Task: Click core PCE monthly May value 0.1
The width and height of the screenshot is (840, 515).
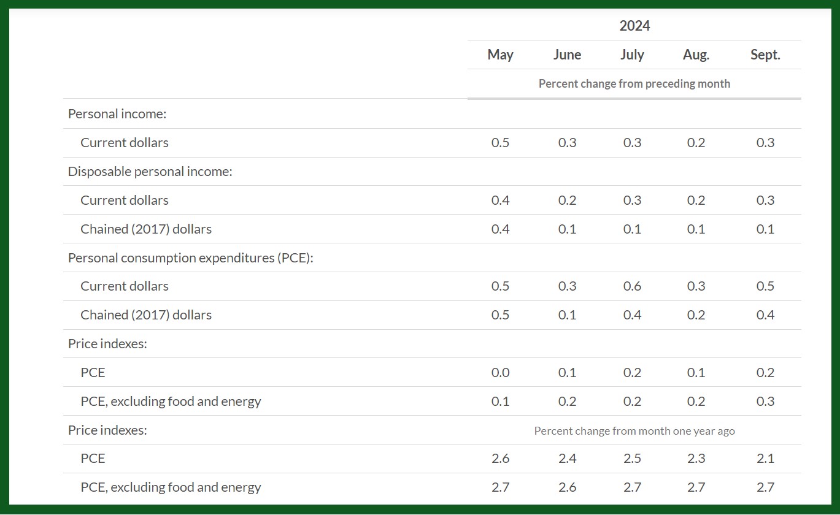Action: pos(500,401)
